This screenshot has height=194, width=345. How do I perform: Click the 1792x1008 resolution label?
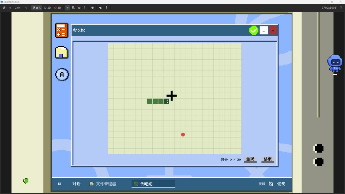pos(329,8)
